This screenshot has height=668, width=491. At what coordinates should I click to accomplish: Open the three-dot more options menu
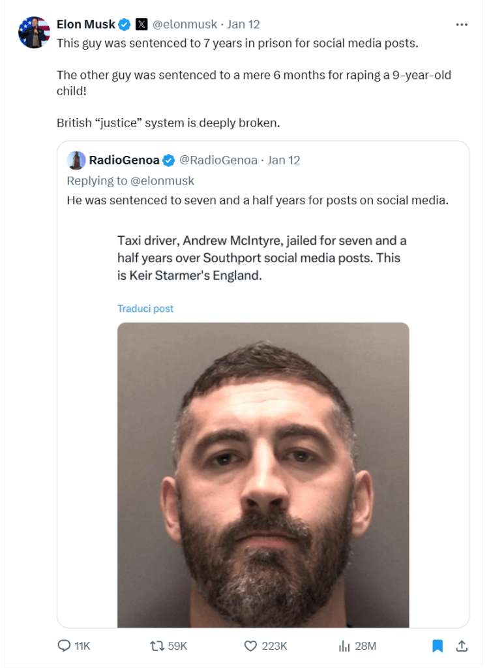462,25
